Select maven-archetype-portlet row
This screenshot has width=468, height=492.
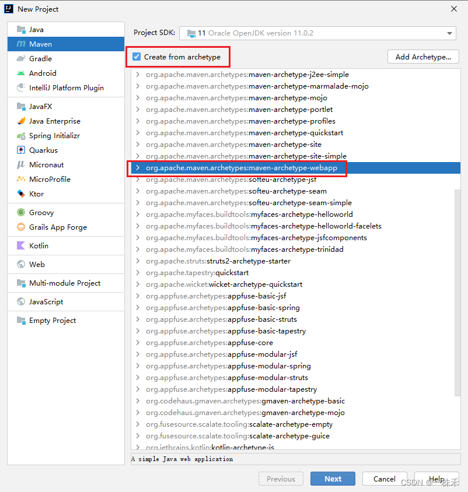[x=295, y=110]
